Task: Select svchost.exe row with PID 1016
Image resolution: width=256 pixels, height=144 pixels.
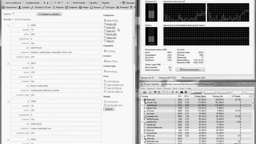Action: (196, 105)
